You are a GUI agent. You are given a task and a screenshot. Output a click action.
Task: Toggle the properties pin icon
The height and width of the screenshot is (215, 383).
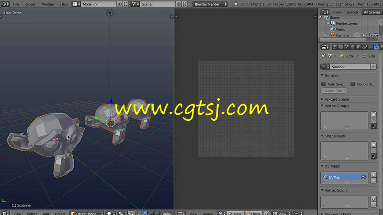pos(323,56)
